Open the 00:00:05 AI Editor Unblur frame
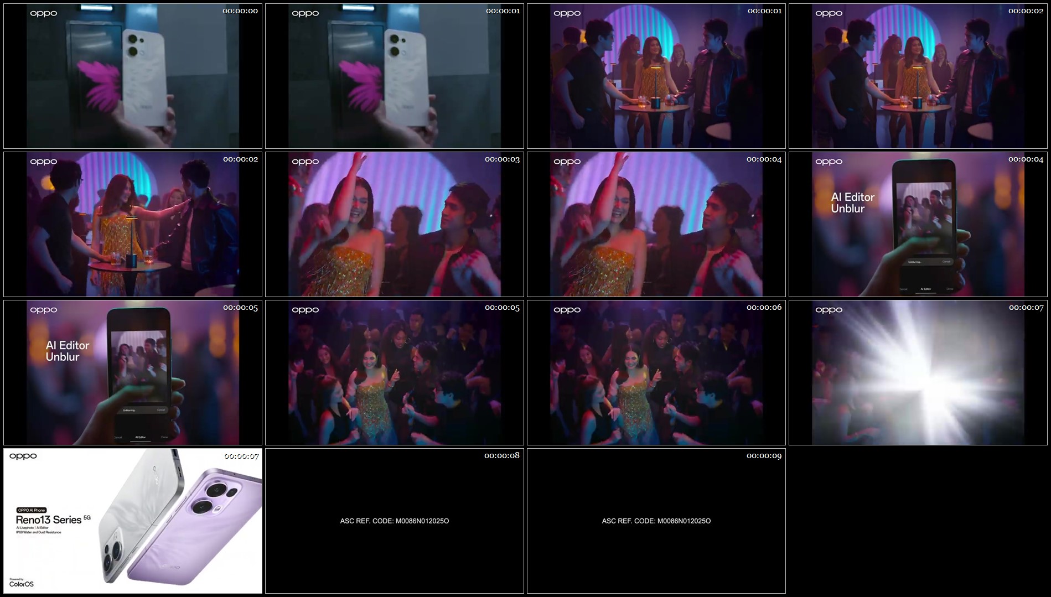 click(133, 373)
